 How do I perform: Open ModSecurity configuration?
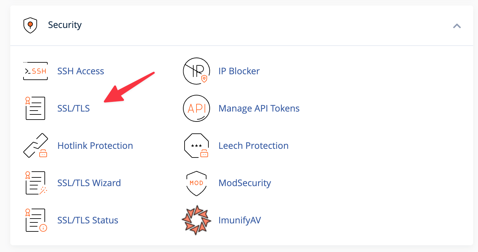[245, 183]
